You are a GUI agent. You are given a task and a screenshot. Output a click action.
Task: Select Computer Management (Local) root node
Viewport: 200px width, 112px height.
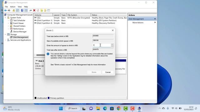[x=20, y=15]
